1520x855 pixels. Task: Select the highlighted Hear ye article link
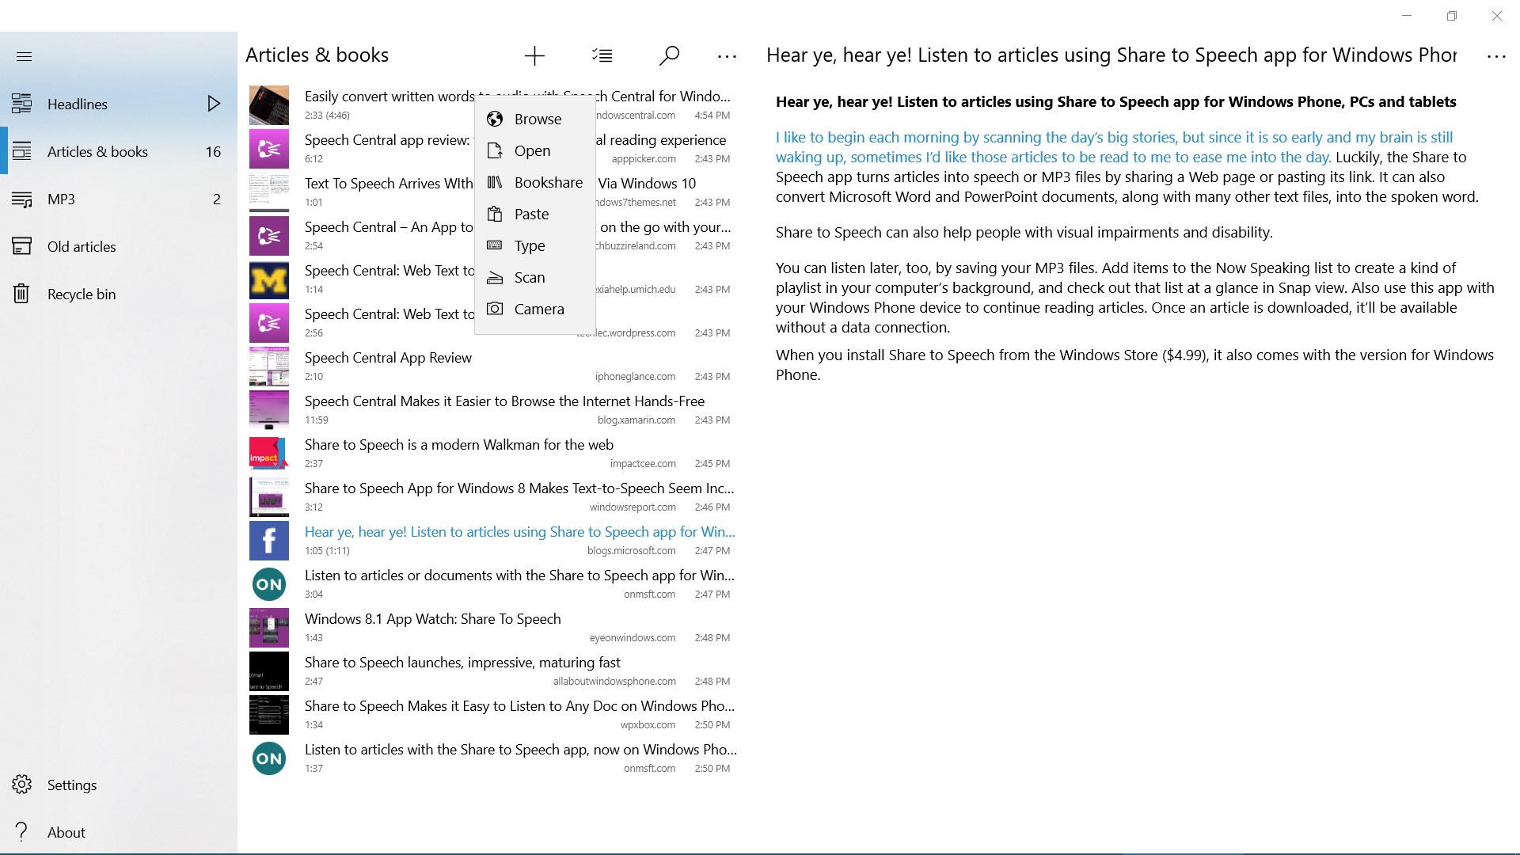click(x=519, y=531)
